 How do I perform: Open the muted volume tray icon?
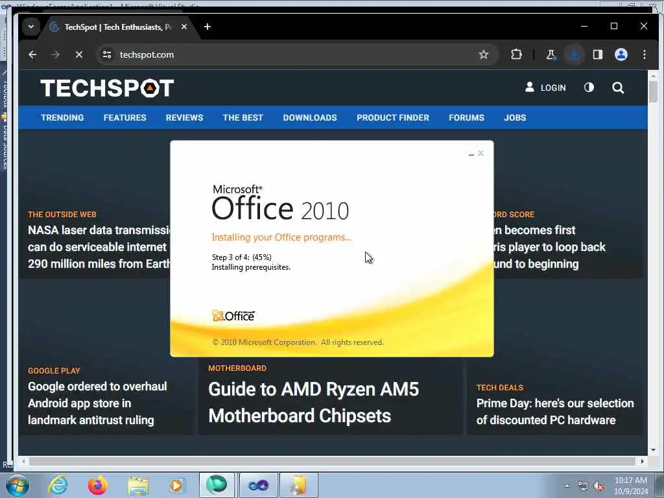pos(599,486)
